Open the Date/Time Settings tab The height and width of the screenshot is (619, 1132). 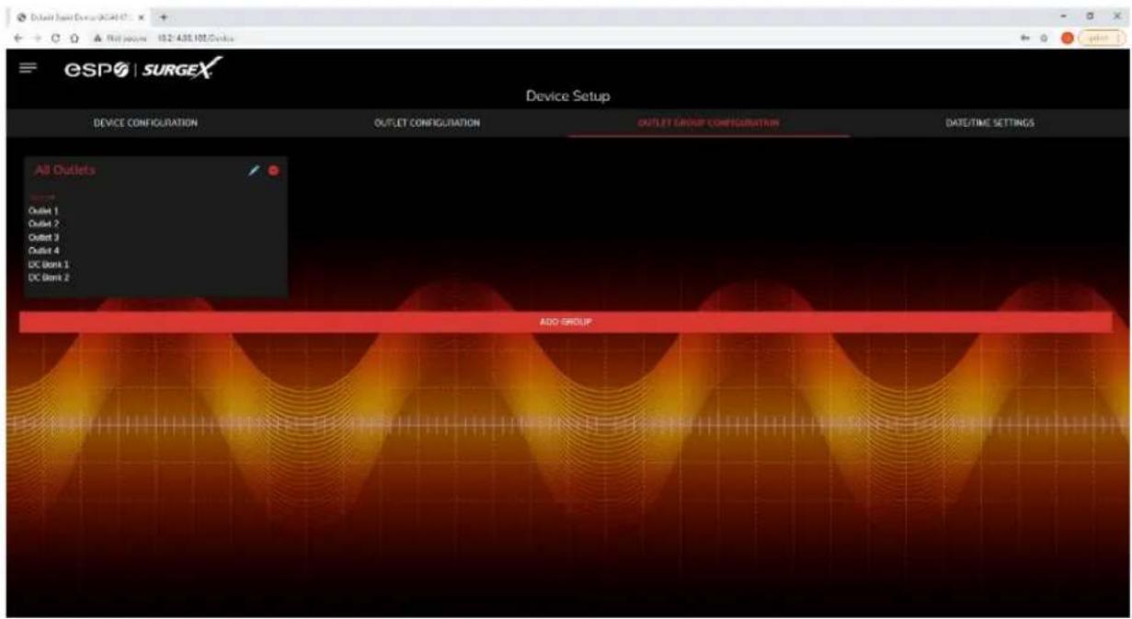pyautogui.click(x=990, y=122)
